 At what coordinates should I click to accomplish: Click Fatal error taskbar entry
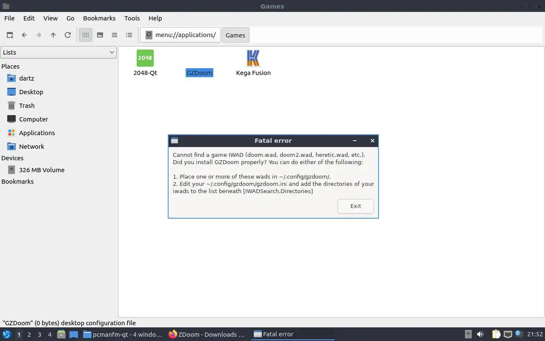(x=293, y=334)
